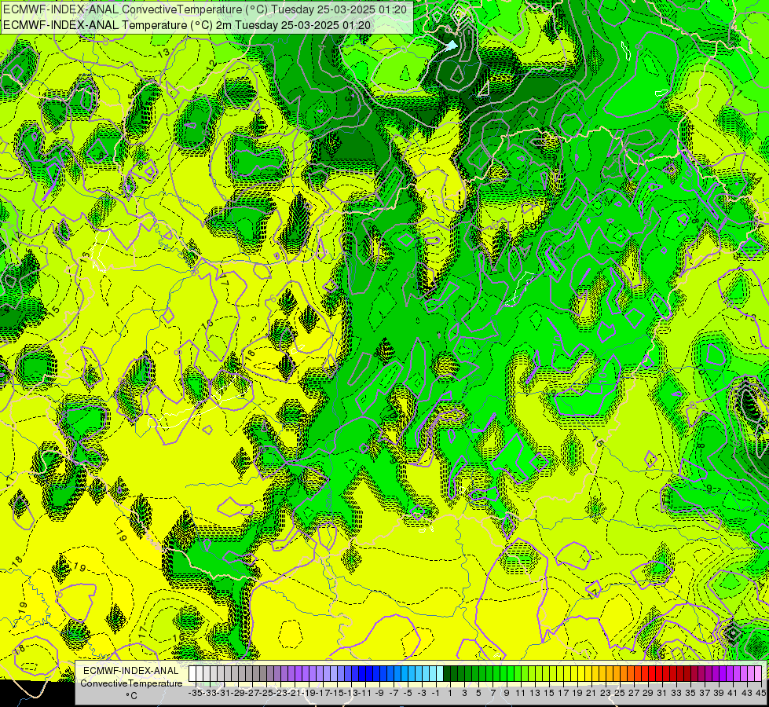769x707 pixels.
Task: Pick the darkest green swatch above legend value 1
Action: [x=447, y=673]
